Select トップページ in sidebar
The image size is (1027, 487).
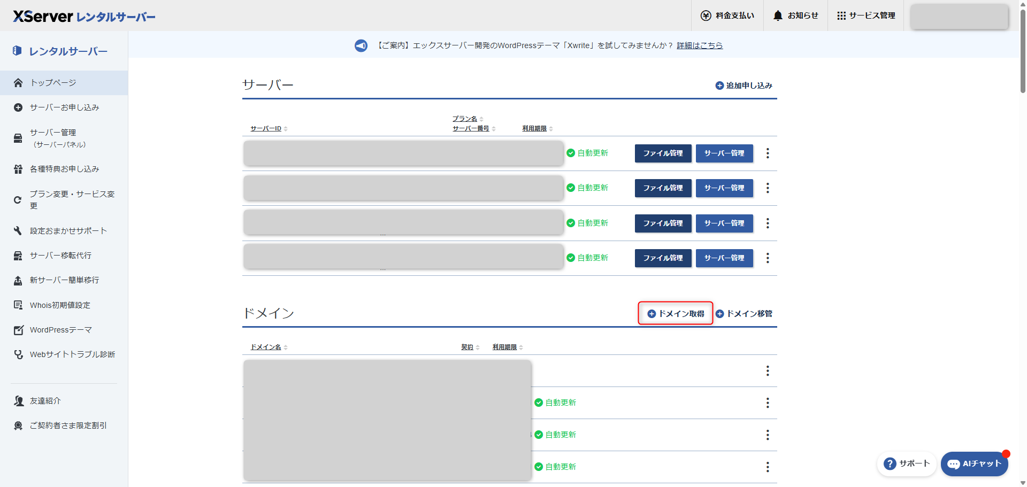tap(53, 83)
